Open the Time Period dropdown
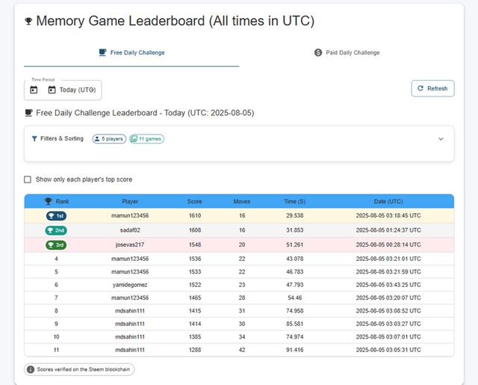Viewport: 478px width, 385px height. [63, 90]
